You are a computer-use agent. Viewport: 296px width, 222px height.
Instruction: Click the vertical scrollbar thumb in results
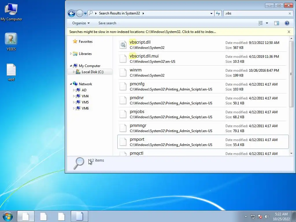pos(291,74)
